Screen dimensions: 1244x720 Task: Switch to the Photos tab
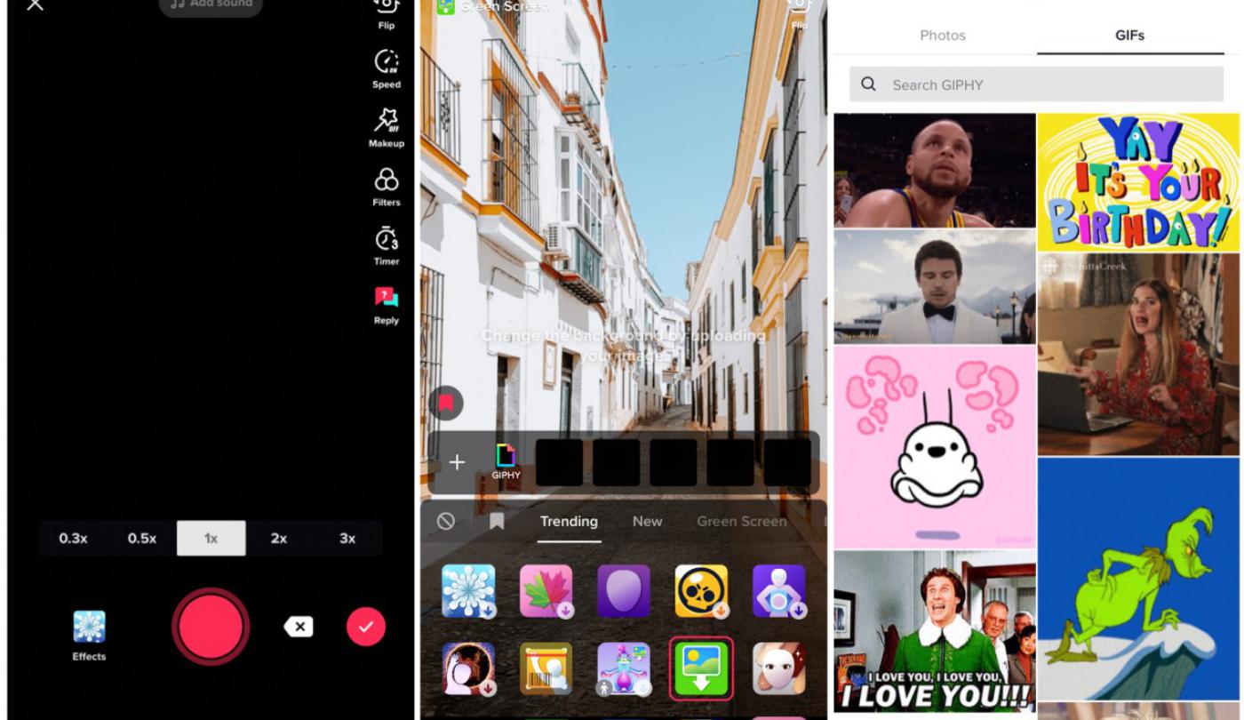click(943, 36)
